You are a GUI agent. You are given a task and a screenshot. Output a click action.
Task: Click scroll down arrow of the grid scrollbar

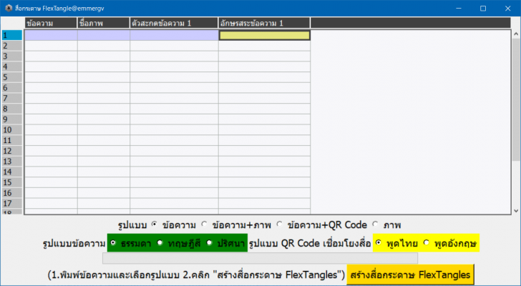pyautogui.click(x=516, y=211)
